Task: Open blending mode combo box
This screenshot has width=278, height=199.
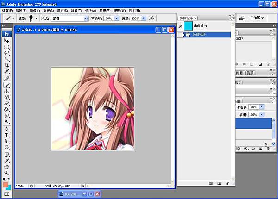Action: pyautogui.click(x=70, y=19)
